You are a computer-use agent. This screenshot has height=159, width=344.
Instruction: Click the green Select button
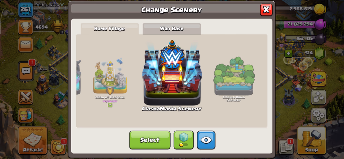coord(150,140)
